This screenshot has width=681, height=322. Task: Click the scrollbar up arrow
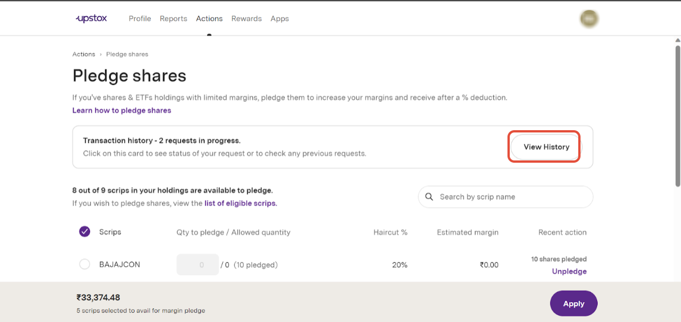[x=678, y=40]
